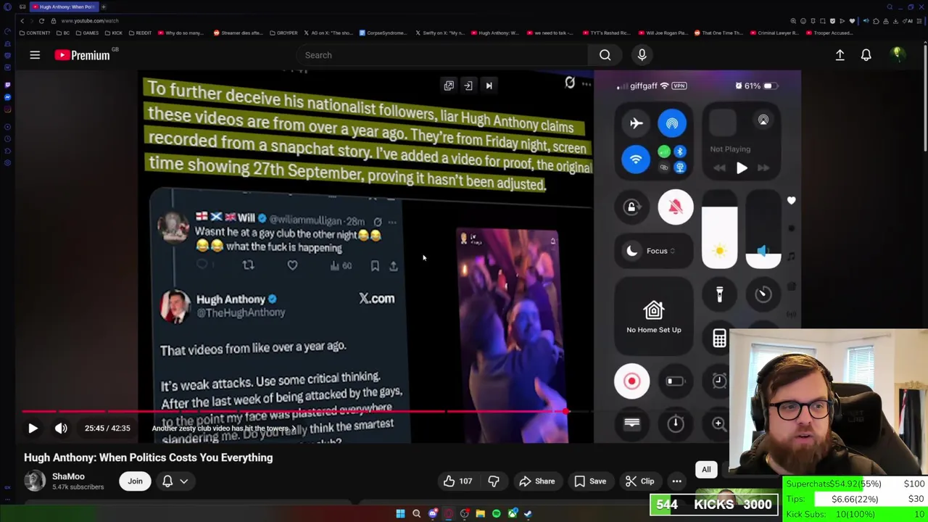Open File Explorer from the taskbar
This screenshot has height=522, width=928.
[480, 513]
